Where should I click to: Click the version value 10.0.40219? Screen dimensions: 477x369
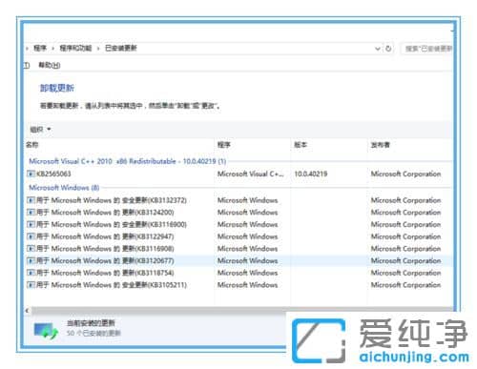pyautogui.click(x=311, y=174)
